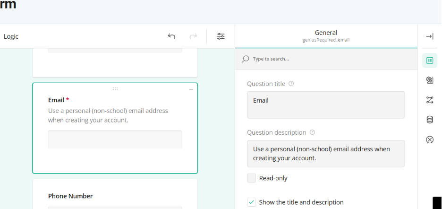The image size is (442, 209).
Task: Select the Phone Number question
Action: (70, 196)
